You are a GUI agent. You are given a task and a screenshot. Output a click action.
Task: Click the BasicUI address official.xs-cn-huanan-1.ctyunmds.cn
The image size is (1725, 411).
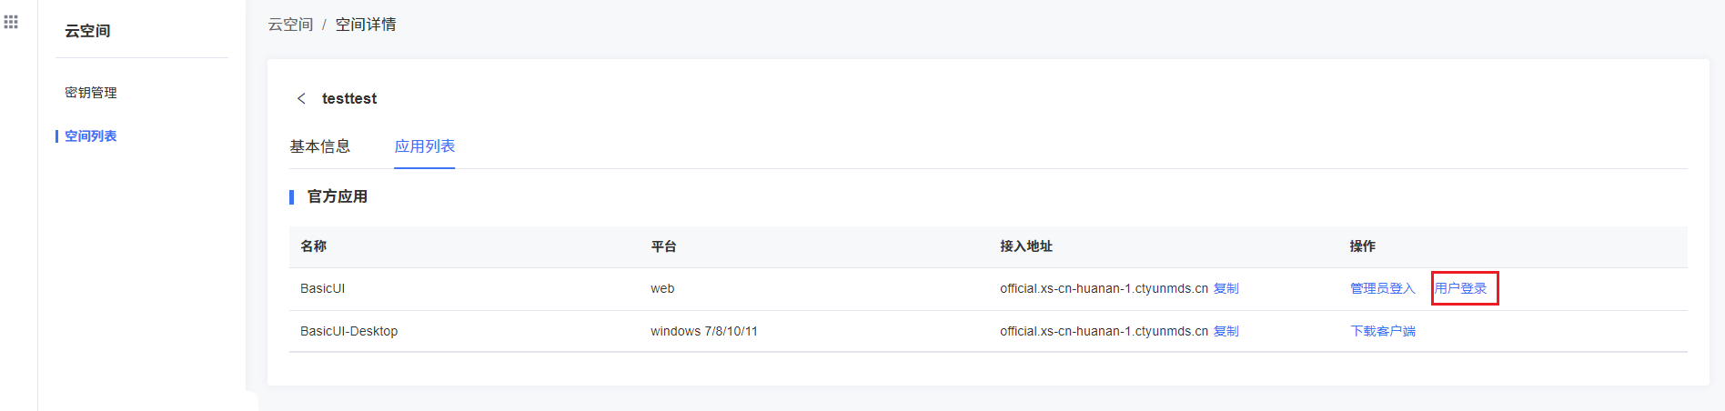point(1104,288)
